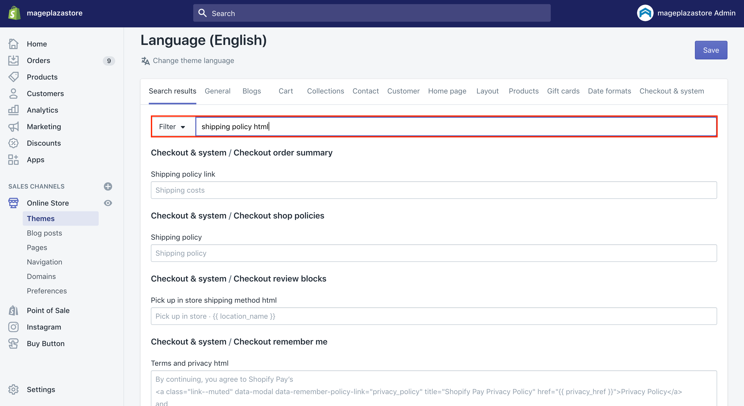
Task: Click the Discounts icon in sidebar
Action: pyautogui.click(x=13, y=143)
